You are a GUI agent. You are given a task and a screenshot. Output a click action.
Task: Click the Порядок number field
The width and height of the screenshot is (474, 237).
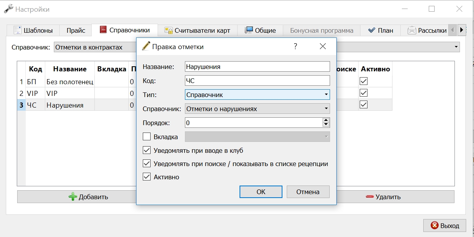point(254,123)
